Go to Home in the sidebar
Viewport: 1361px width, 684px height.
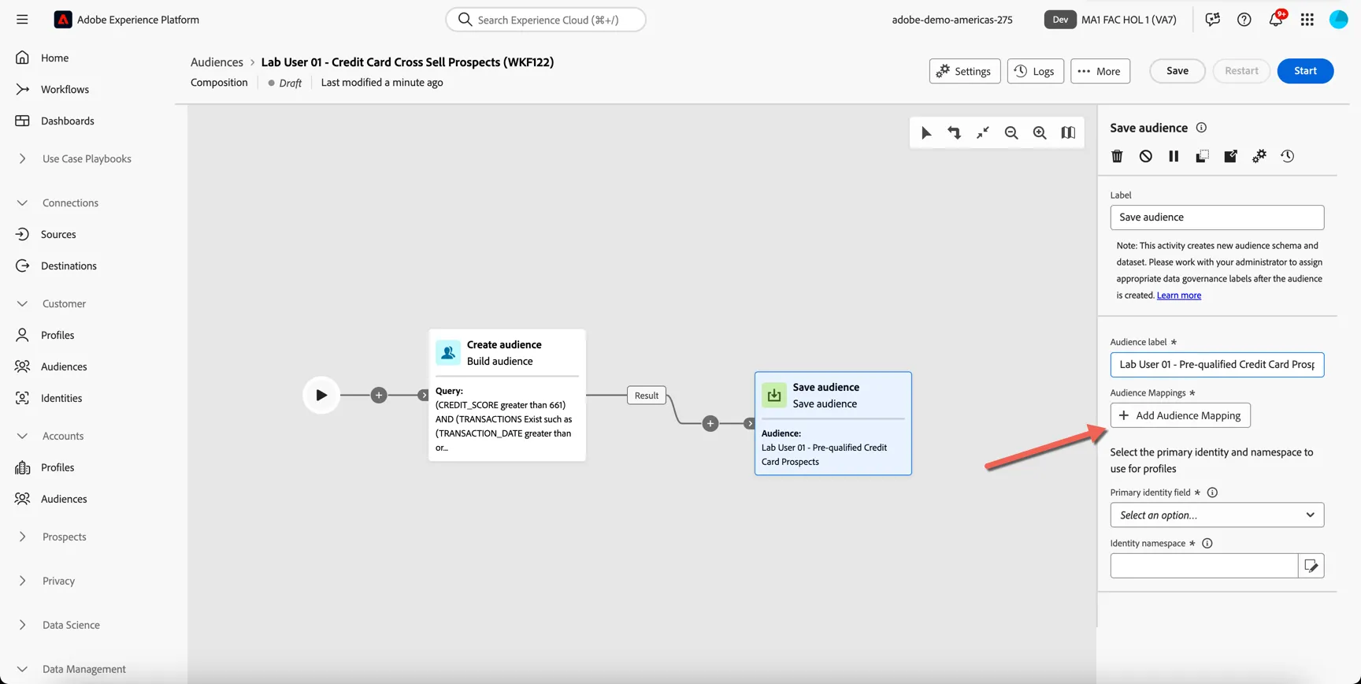[x=54, y=58]
